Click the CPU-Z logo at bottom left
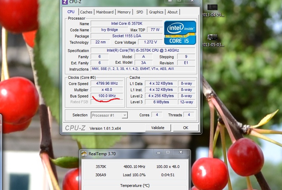Screen dimensions: 282x190 [x=75, y=128]
